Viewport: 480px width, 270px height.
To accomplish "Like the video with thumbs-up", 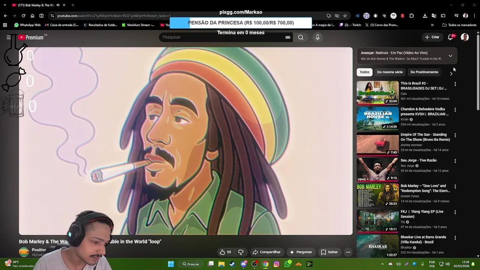I will point(225,252).
